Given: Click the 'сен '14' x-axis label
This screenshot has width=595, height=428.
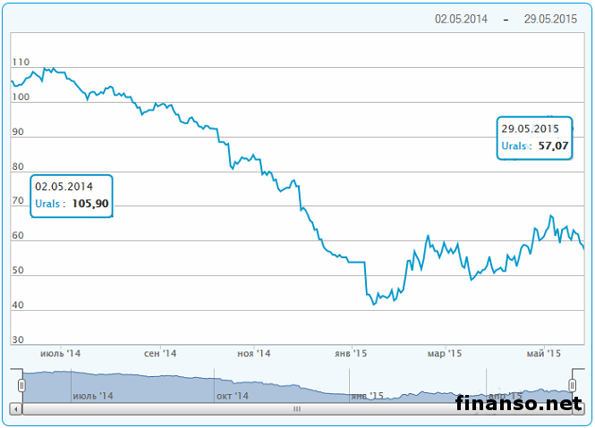Looking at the screenshot, I should [160, 354].
